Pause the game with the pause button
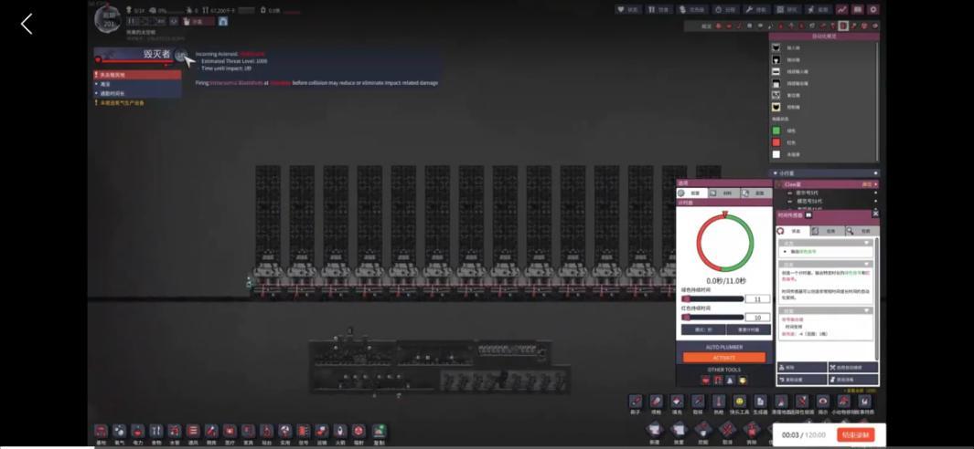The width and height of the screenshot is (974, 449). coord(129,21)
